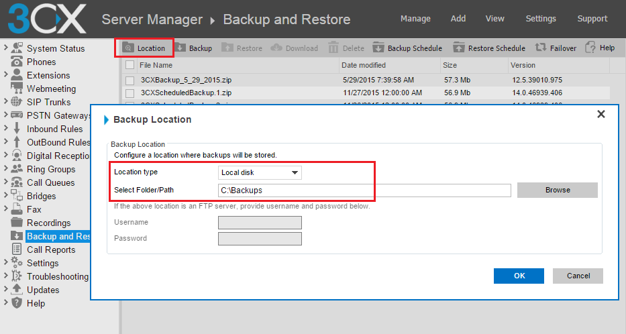Click the Inbound Rules down-arrow icon

coord(17,129)
